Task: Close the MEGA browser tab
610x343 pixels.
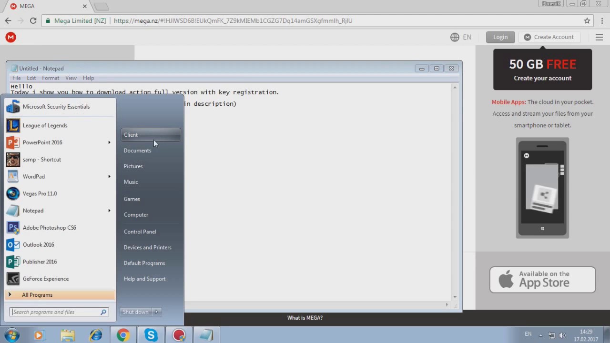Action: tap(85, 6)
